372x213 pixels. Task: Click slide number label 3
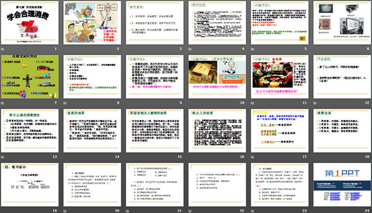tap(180, 49)
